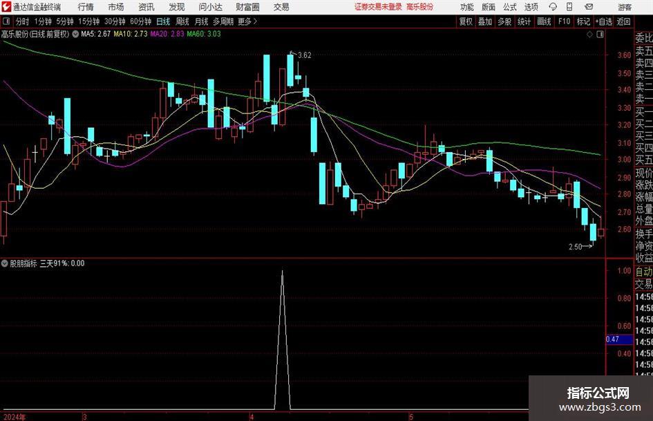Click the 高乐股份 stock name in the title bar

pyautogui.click(x=420, y=7)
